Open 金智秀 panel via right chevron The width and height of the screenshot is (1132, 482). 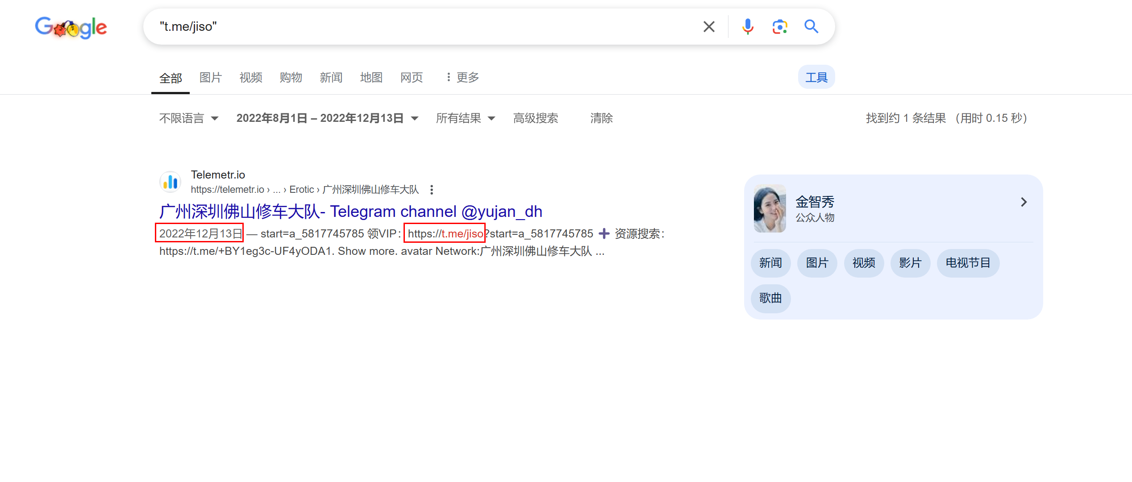pyautogui.click(x=1024, y=202)
